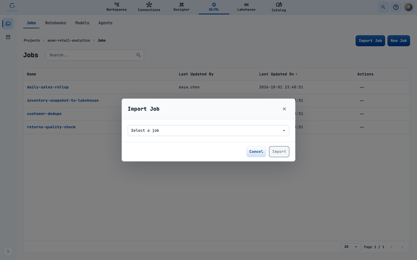Open the page size dropdown showing 20
This screenshot has height=260, width=417.
[x=351, y=247]
